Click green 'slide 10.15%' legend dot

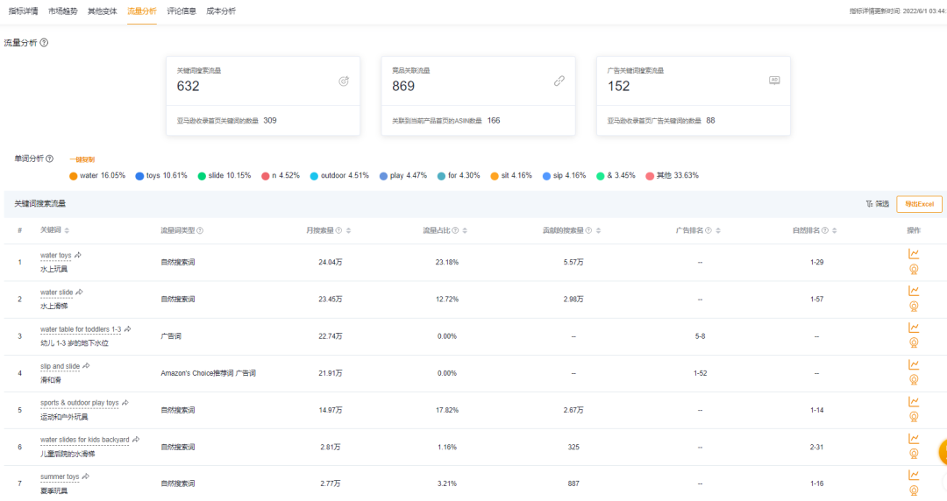(202, 176)
